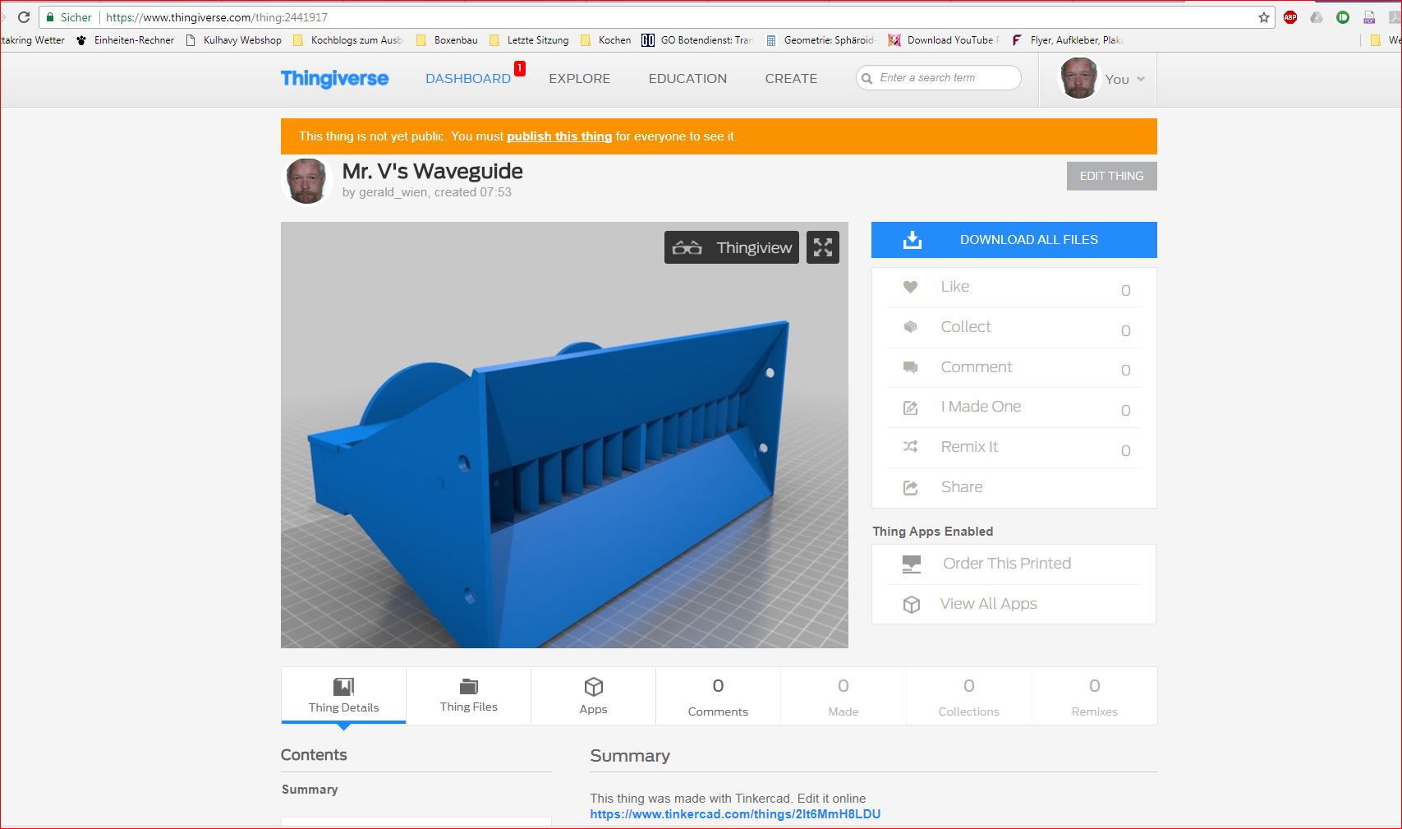1402x829 pixels.
Task: Click the bookmark star icon
Action: click(1264, 17)
